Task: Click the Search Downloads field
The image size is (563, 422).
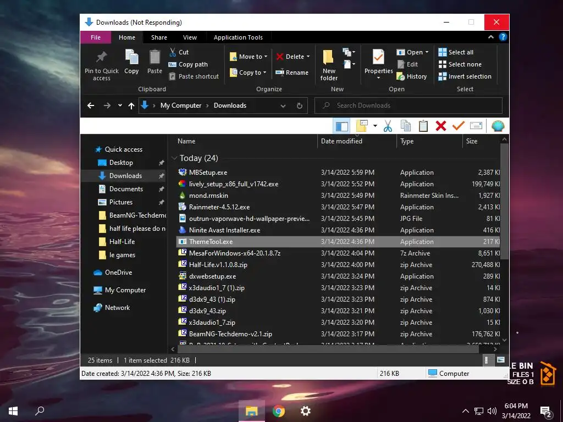Action: point(409,105)
